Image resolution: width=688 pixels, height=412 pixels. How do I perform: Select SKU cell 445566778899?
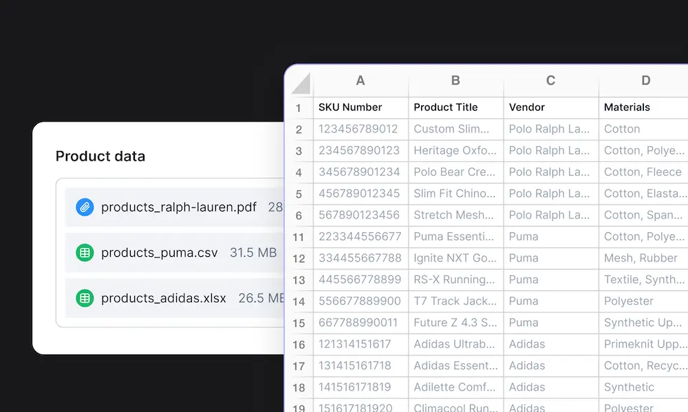tap(361, 279)
